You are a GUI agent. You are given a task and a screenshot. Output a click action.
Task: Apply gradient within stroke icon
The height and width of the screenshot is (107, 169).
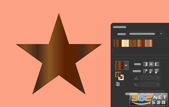tap(145, 71)
